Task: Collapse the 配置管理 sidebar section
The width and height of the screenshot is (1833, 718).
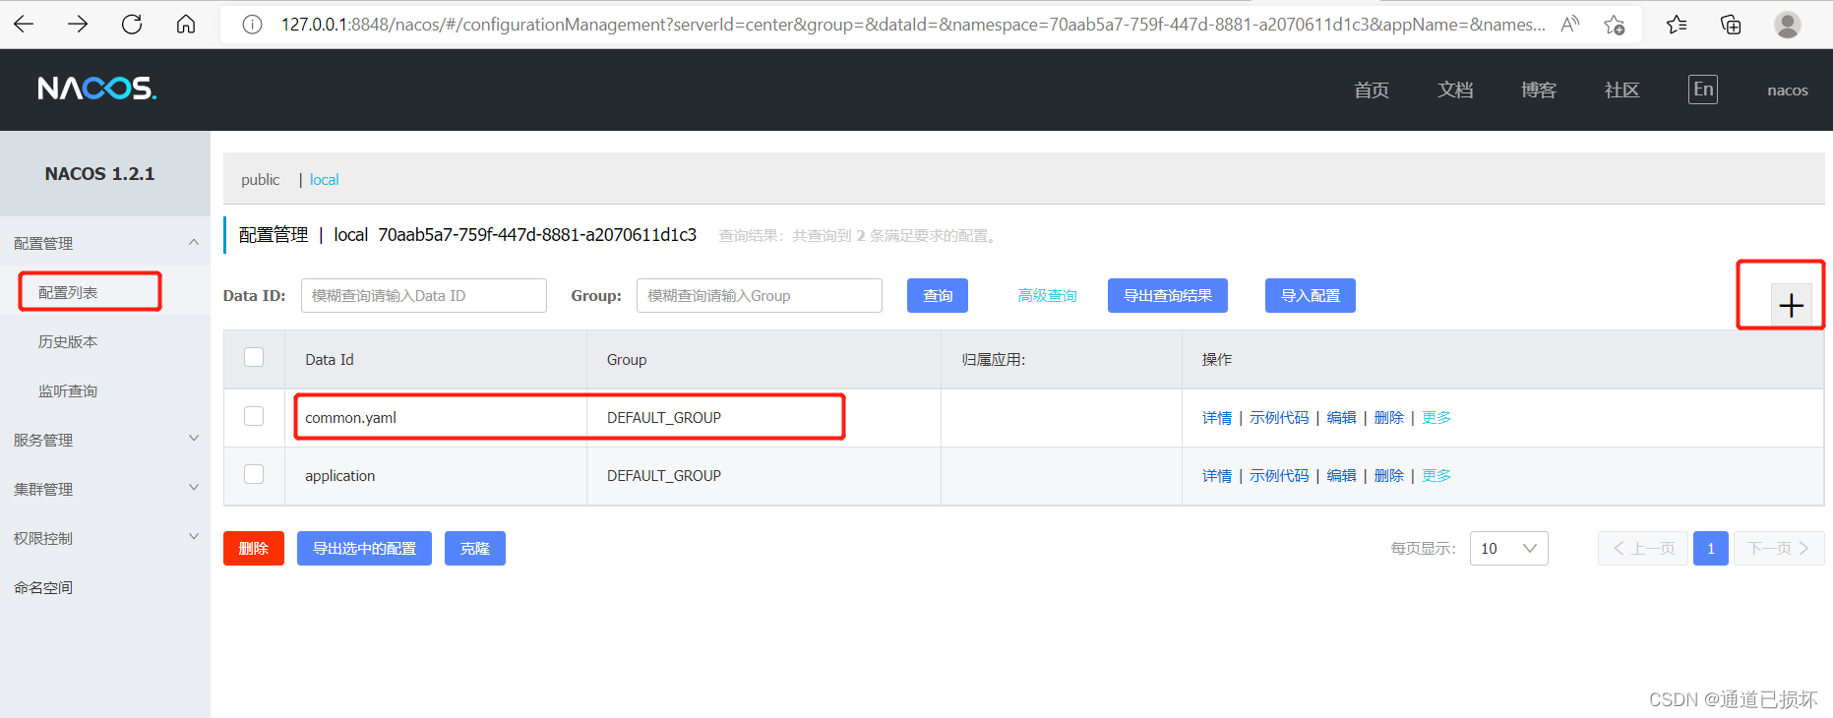Action: click(105, 243)
